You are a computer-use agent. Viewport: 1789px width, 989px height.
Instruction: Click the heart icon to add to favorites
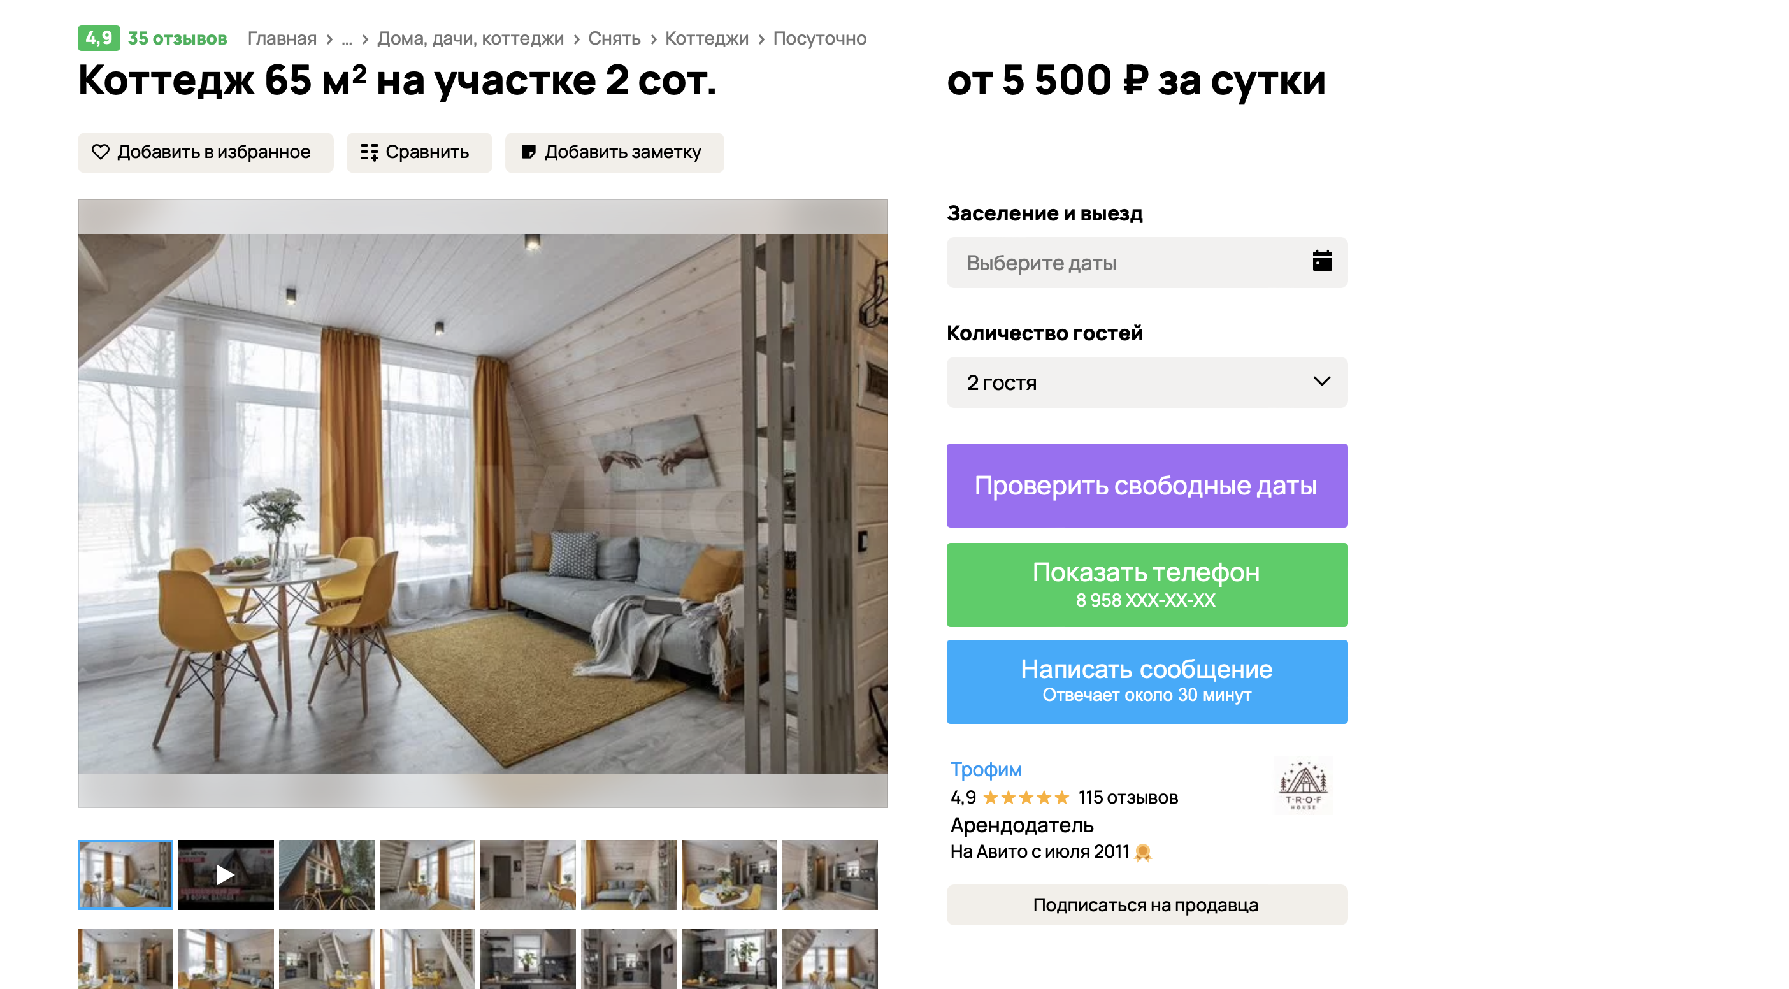[x=101, y=152]
